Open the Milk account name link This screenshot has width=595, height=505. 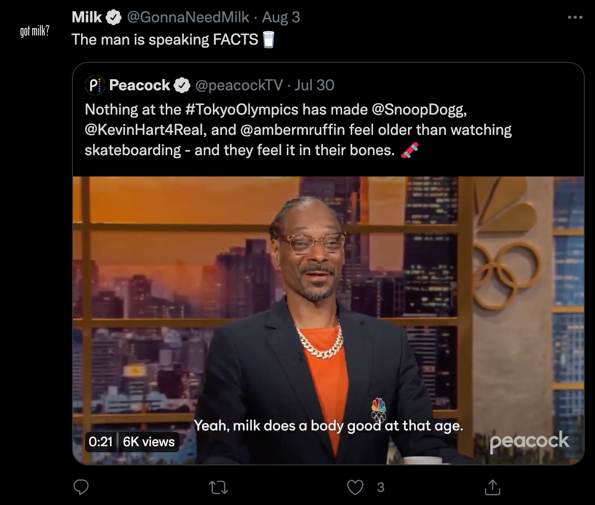pos(87,17)
